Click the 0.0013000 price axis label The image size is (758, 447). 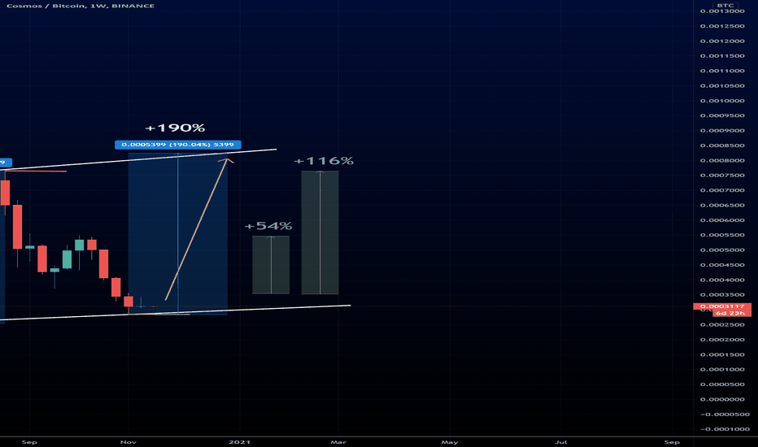[x=722, y=11]
